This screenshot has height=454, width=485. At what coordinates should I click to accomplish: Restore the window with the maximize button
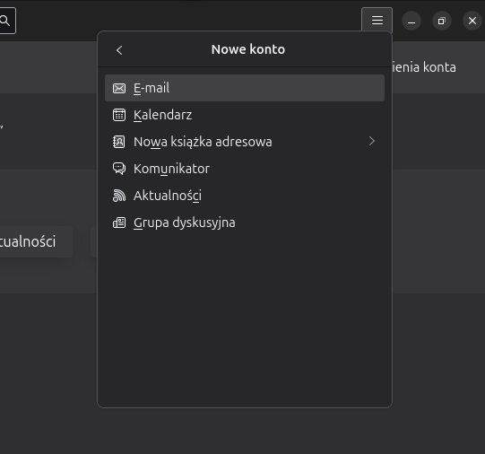(x=442, y=21)
